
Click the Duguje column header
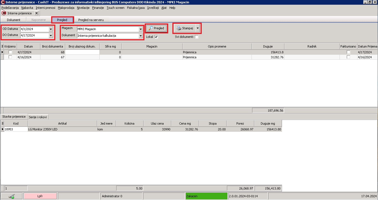pos(268,46)
